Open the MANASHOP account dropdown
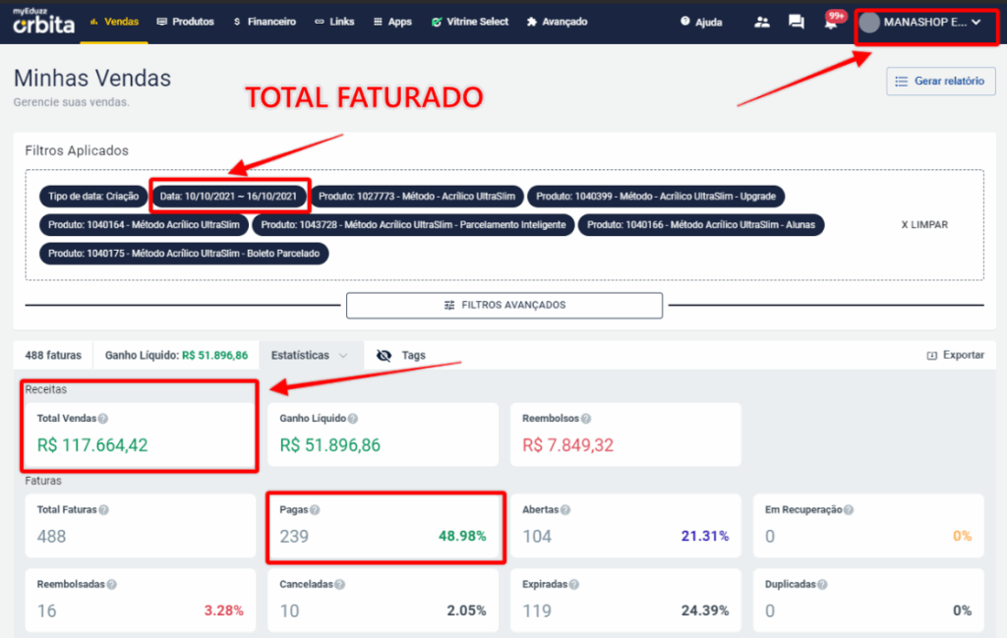Image resolution: width=1007 pixels, height=638 pixels. 922,23
